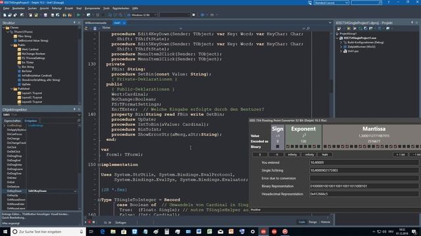The height and width of the screenshot is (236, 421).
Task: Toggle the seventh Exponent bit checkbox
Action: click(314, 146)
